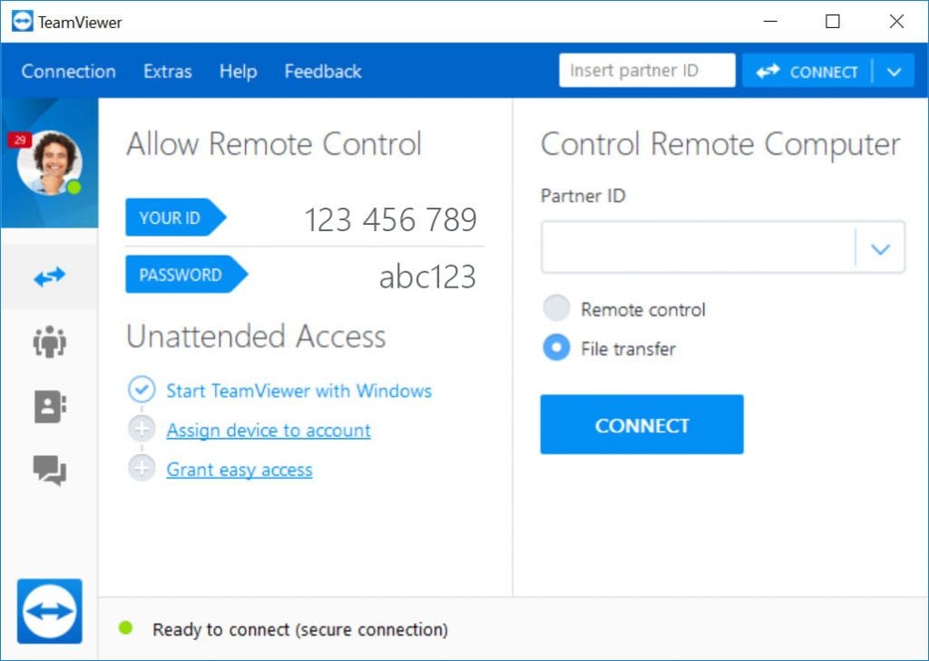This screenshot has width=929, height=661.
Task: Select the File transfer radio button
Action: [x=556, y=348]
